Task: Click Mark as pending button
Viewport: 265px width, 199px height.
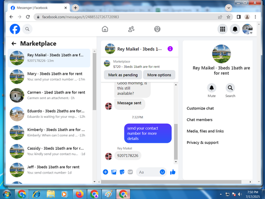Action: pos(123,75)
